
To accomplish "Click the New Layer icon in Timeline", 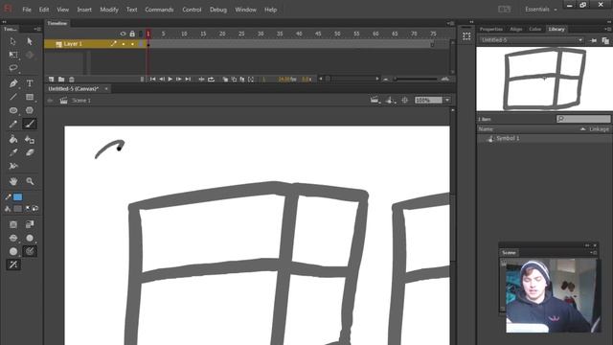I will [x=51, y=79].
